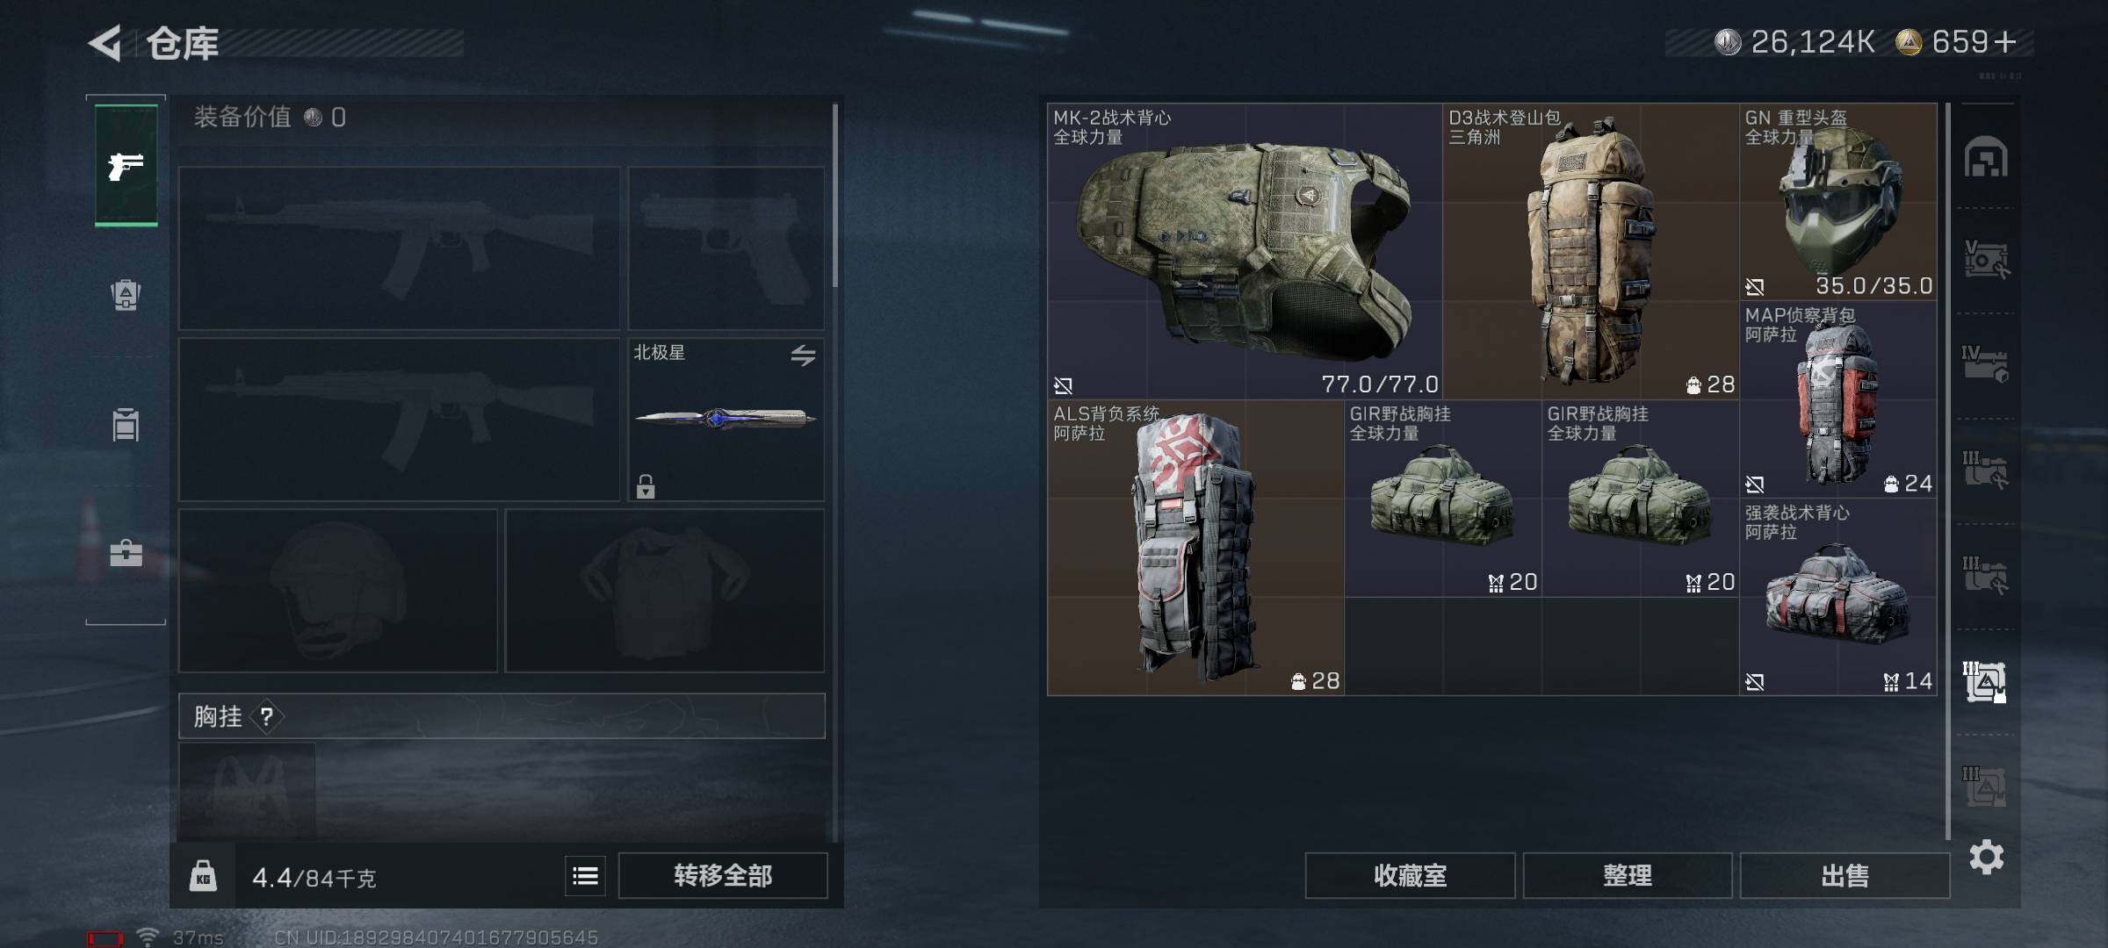
Task: Click the home storage icon at right sidebar top
Action: 1986,157
